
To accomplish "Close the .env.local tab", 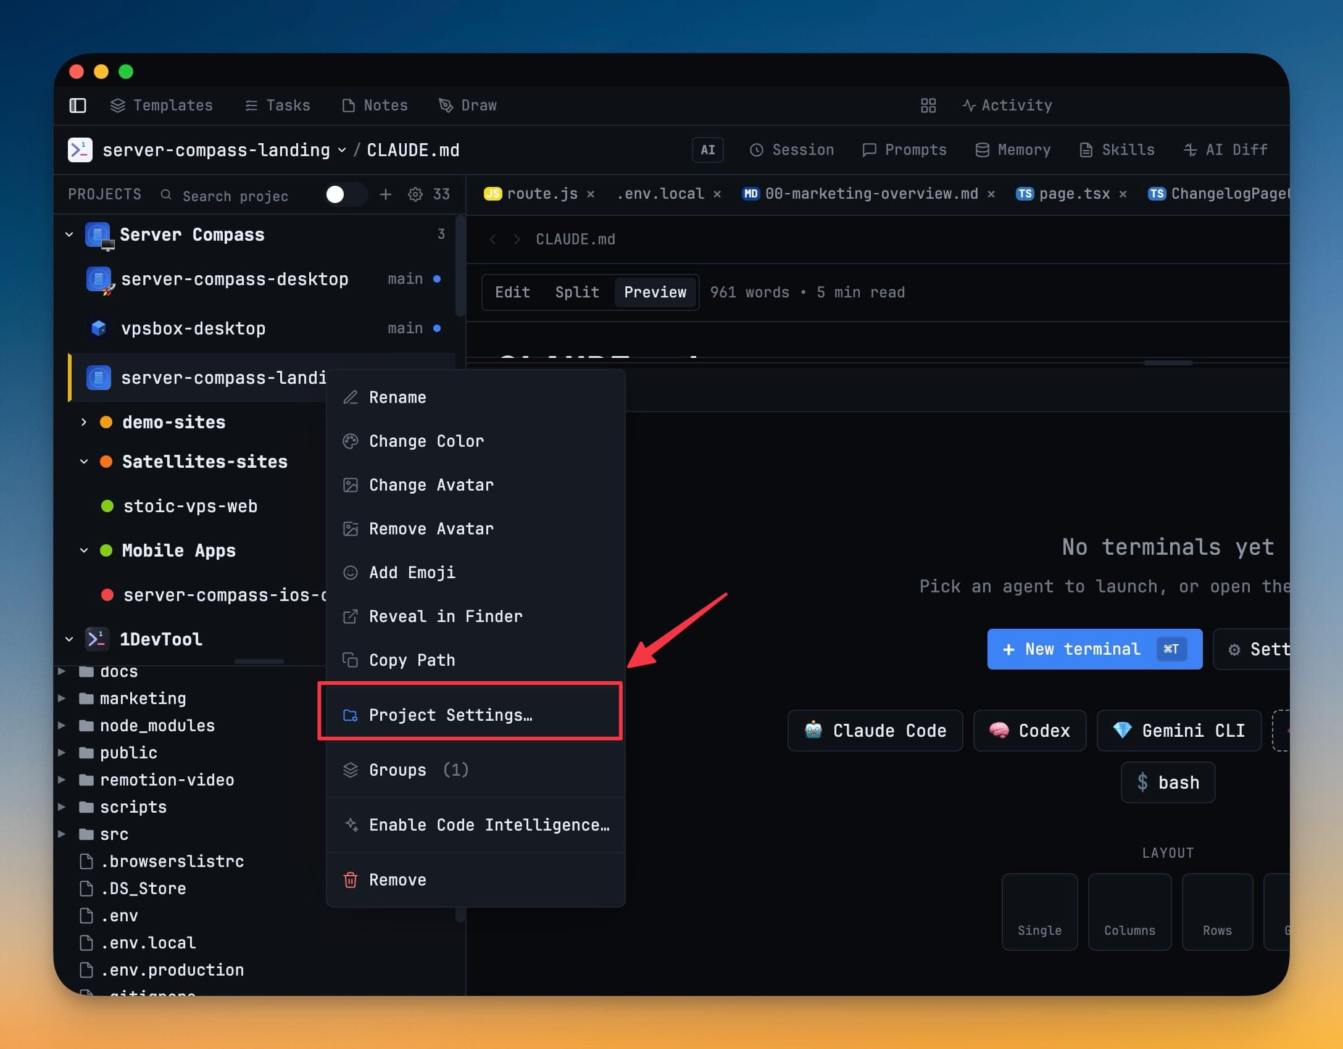I will [717, 194].
